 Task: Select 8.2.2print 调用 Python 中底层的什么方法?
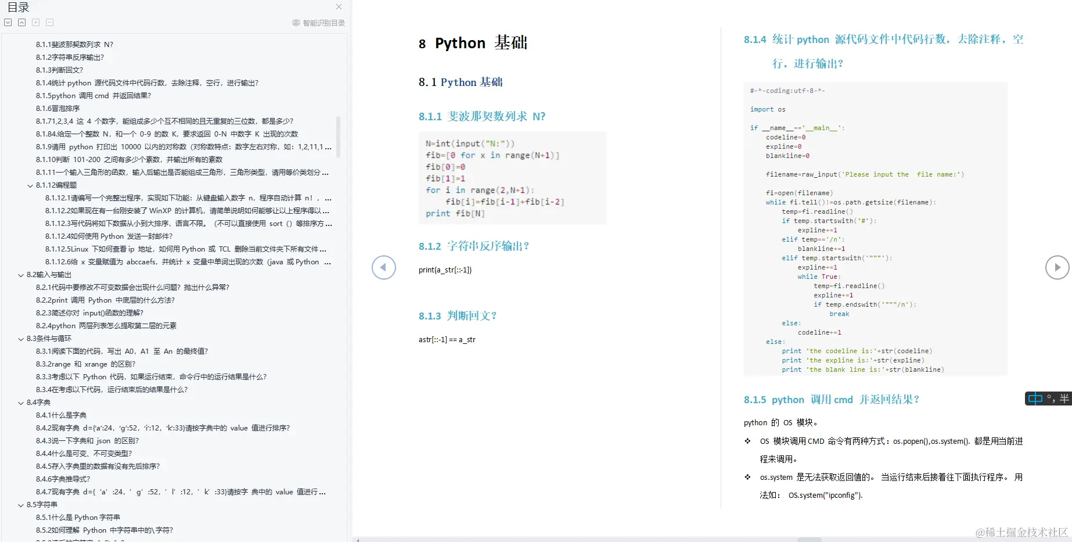point(105,300)
